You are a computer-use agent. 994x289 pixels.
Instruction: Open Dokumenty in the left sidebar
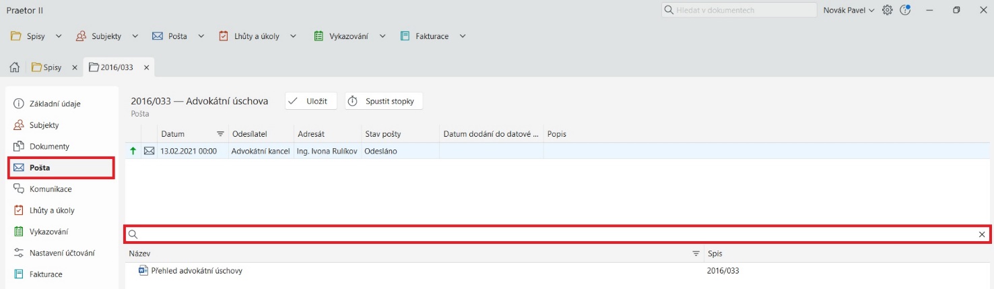coord(49,146)
